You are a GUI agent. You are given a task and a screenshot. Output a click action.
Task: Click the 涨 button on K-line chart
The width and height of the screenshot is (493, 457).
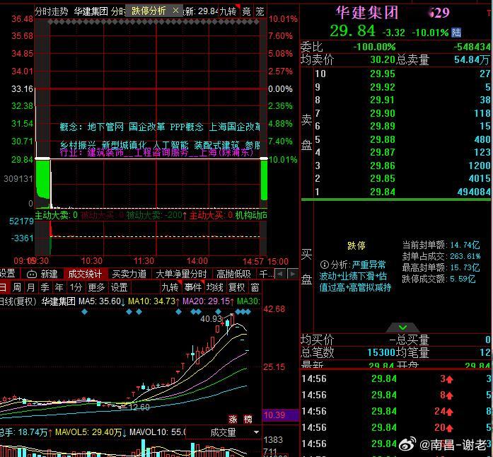(233, 419)
